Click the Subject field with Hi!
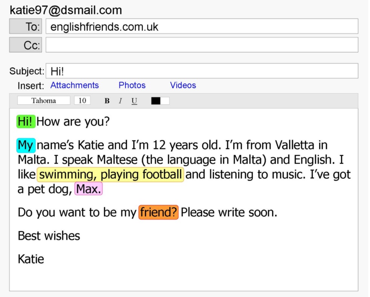The width and height of the screenshot is (370, 297). [202, 71]
